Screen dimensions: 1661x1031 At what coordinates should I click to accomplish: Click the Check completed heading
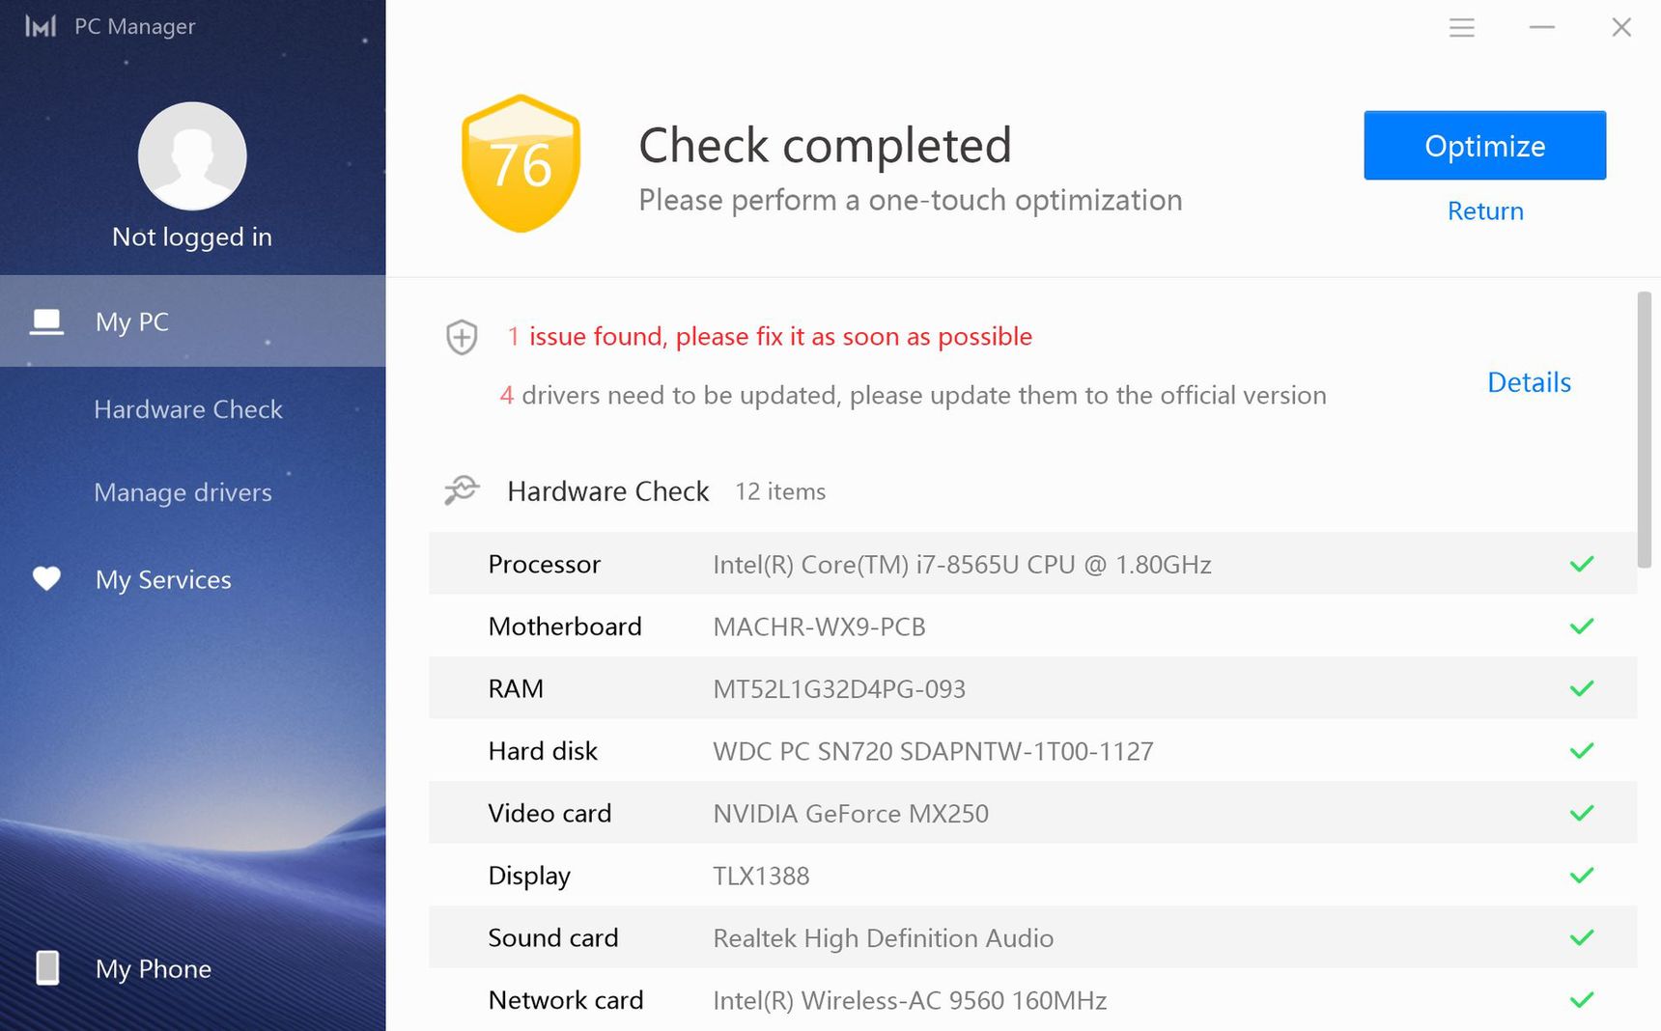(x=825, y=146)
